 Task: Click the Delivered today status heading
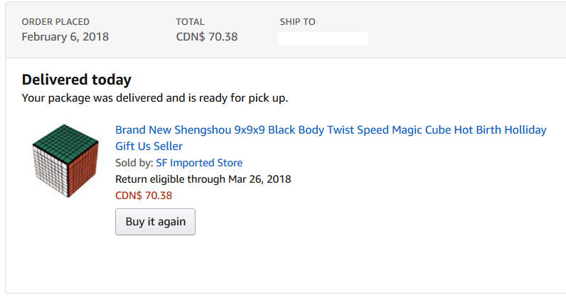77,80
